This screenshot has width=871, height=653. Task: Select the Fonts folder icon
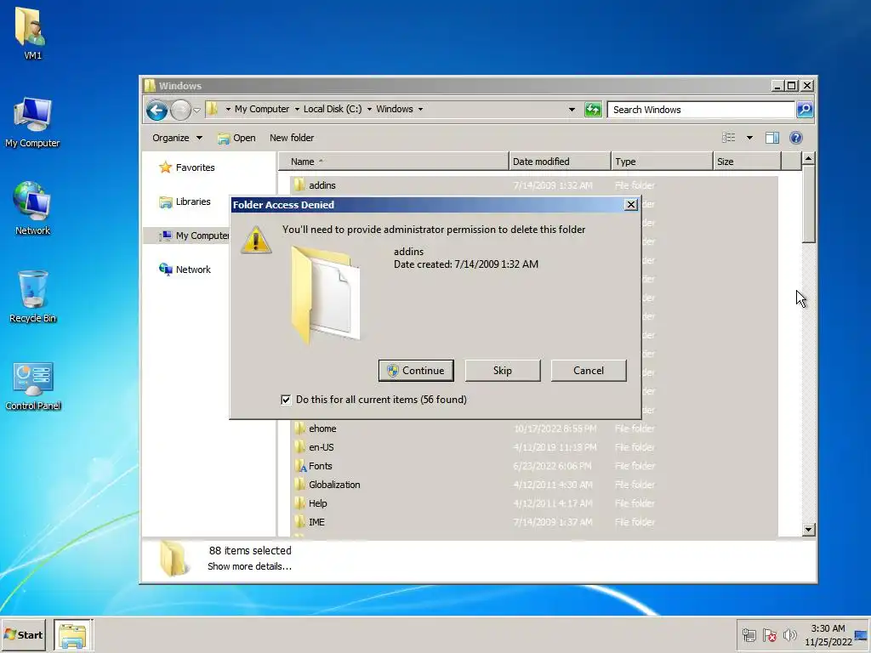(x=300, y=466)
